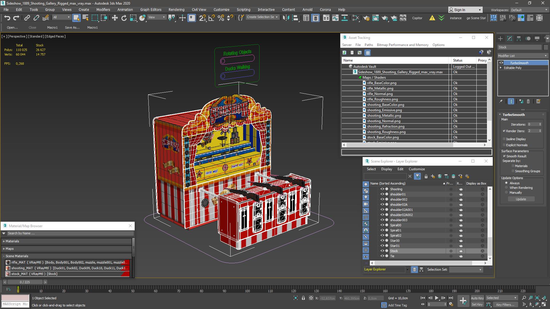Click the Set Key button
The width and height of the screenshot is (550, 309).
tap(477, 305)
